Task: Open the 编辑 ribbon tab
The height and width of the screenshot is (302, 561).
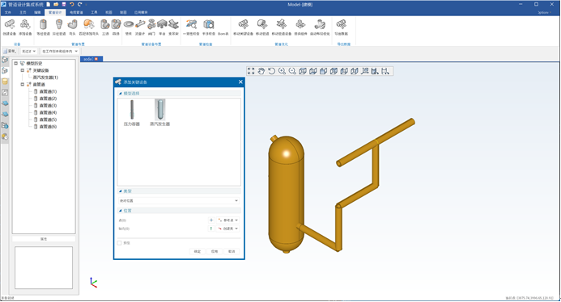Action: (37, 12)
